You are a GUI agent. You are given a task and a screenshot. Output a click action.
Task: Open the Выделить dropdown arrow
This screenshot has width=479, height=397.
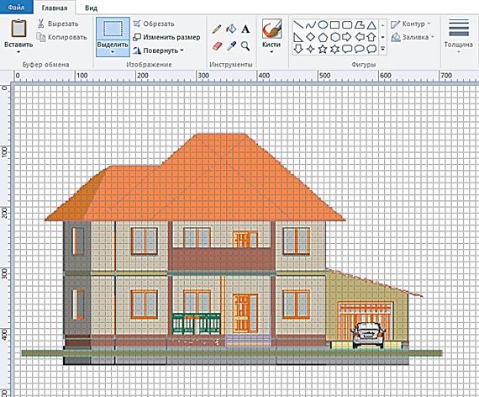[x=113, y=52]
